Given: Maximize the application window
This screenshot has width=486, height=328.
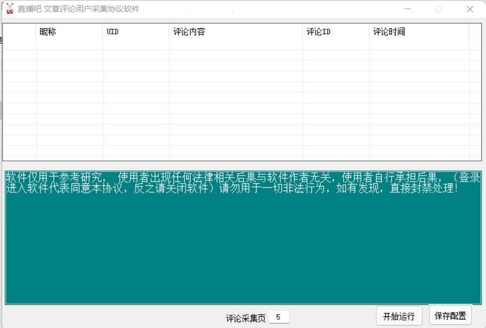Looking at the screenshot, I should [x=439, y=9].
